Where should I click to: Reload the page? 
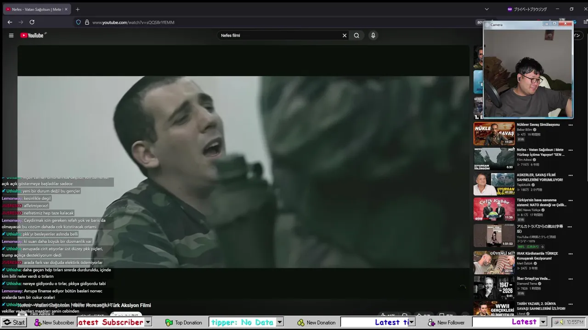[32, 22]
